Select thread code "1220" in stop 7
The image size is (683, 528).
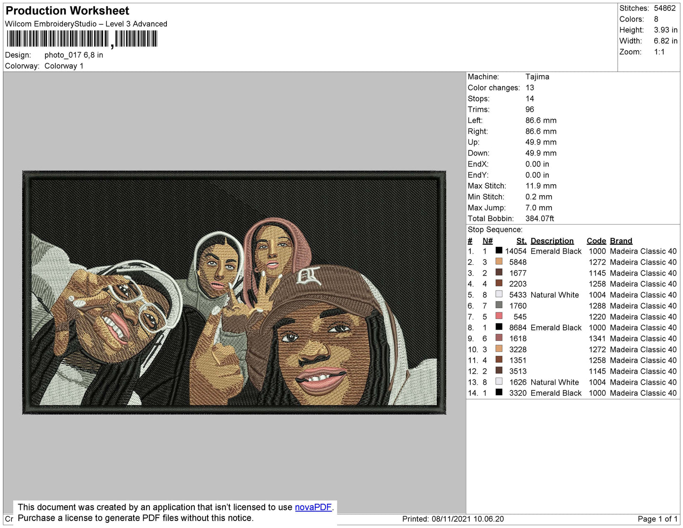point(597,317)
